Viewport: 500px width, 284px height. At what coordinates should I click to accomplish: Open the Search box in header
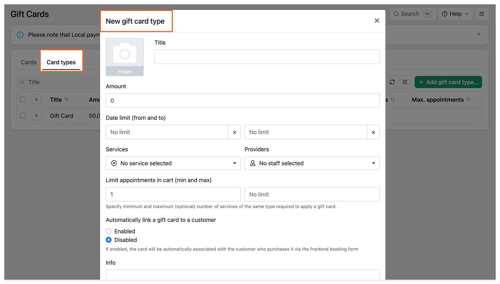[x=413, y=14]
